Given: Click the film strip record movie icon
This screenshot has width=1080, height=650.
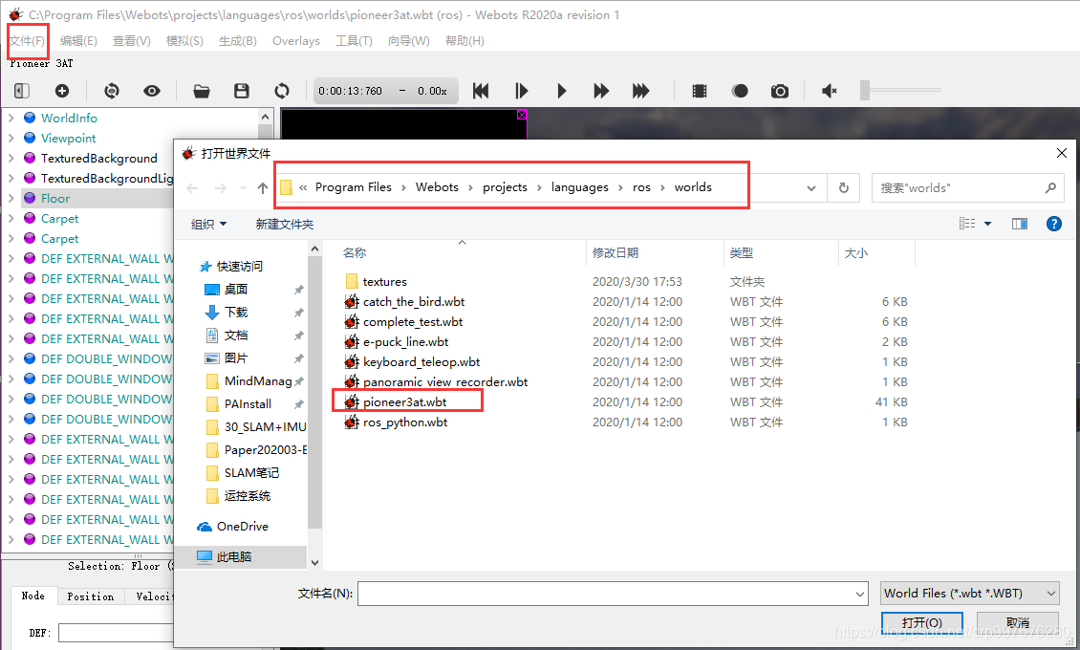Looking at the screenshot, I should pos(700,91).
